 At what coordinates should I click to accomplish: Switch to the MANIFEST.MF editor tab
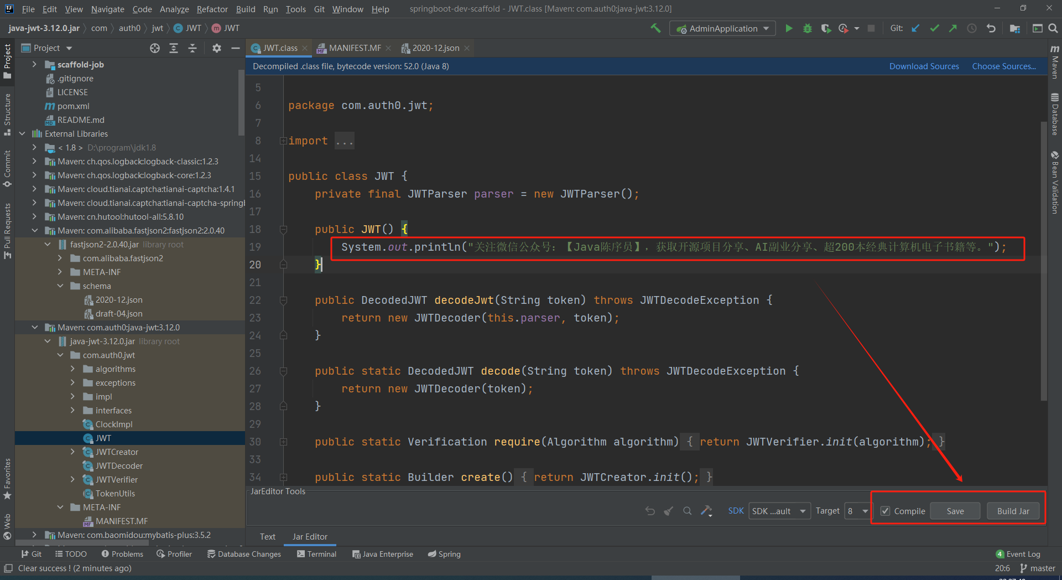click(355, 48)
